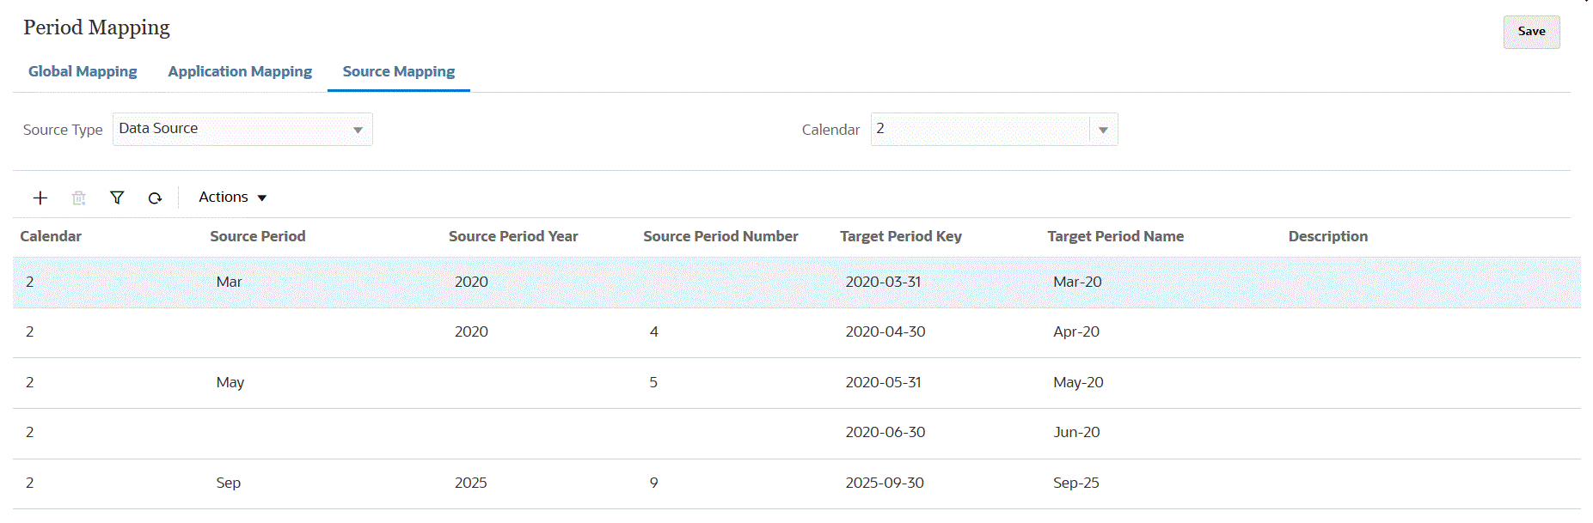1593x523 pixels.
Task: Open the Actions dropdown menu
Action: [233, 198]
